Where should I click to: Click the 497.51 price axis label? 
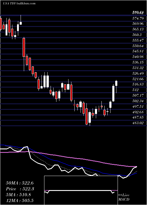coord(138,107)
